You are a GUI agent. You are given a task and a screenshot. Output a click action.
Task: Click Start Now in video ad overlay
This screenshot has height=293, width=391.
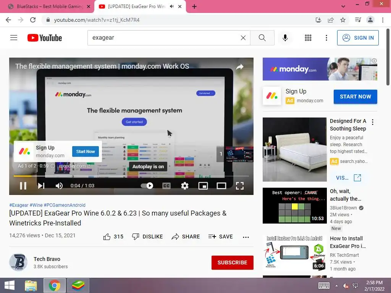click(x=85, y=151)
